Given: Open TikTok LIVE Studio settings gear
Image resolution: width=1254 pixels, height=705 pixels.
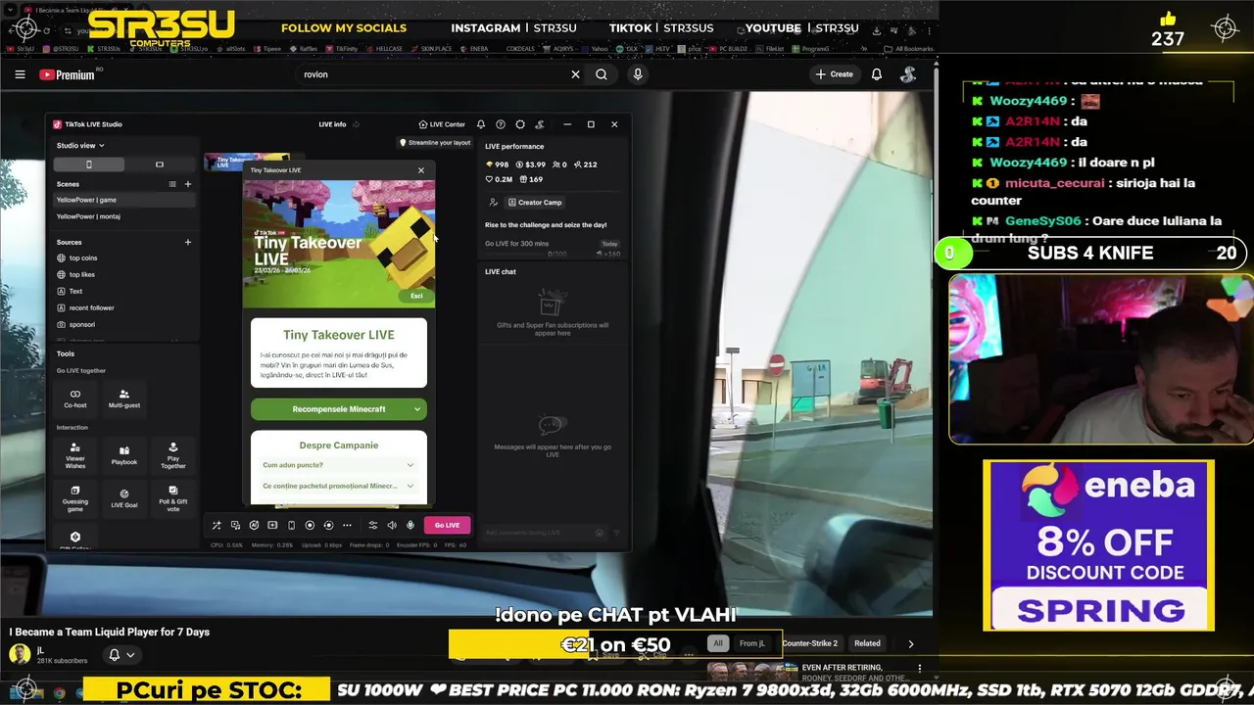Looking at the screenshot, I should (520, 124).
